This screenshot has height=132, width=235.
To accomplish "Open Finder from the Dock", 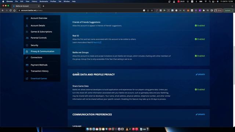I will point(87,129).
